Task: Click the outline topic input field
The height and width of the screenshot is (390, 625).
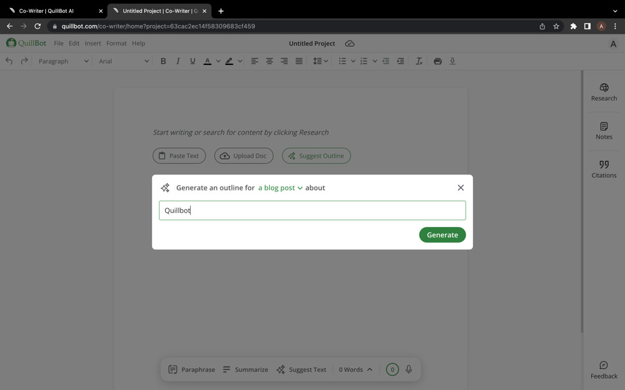Action: coord(312,210)
